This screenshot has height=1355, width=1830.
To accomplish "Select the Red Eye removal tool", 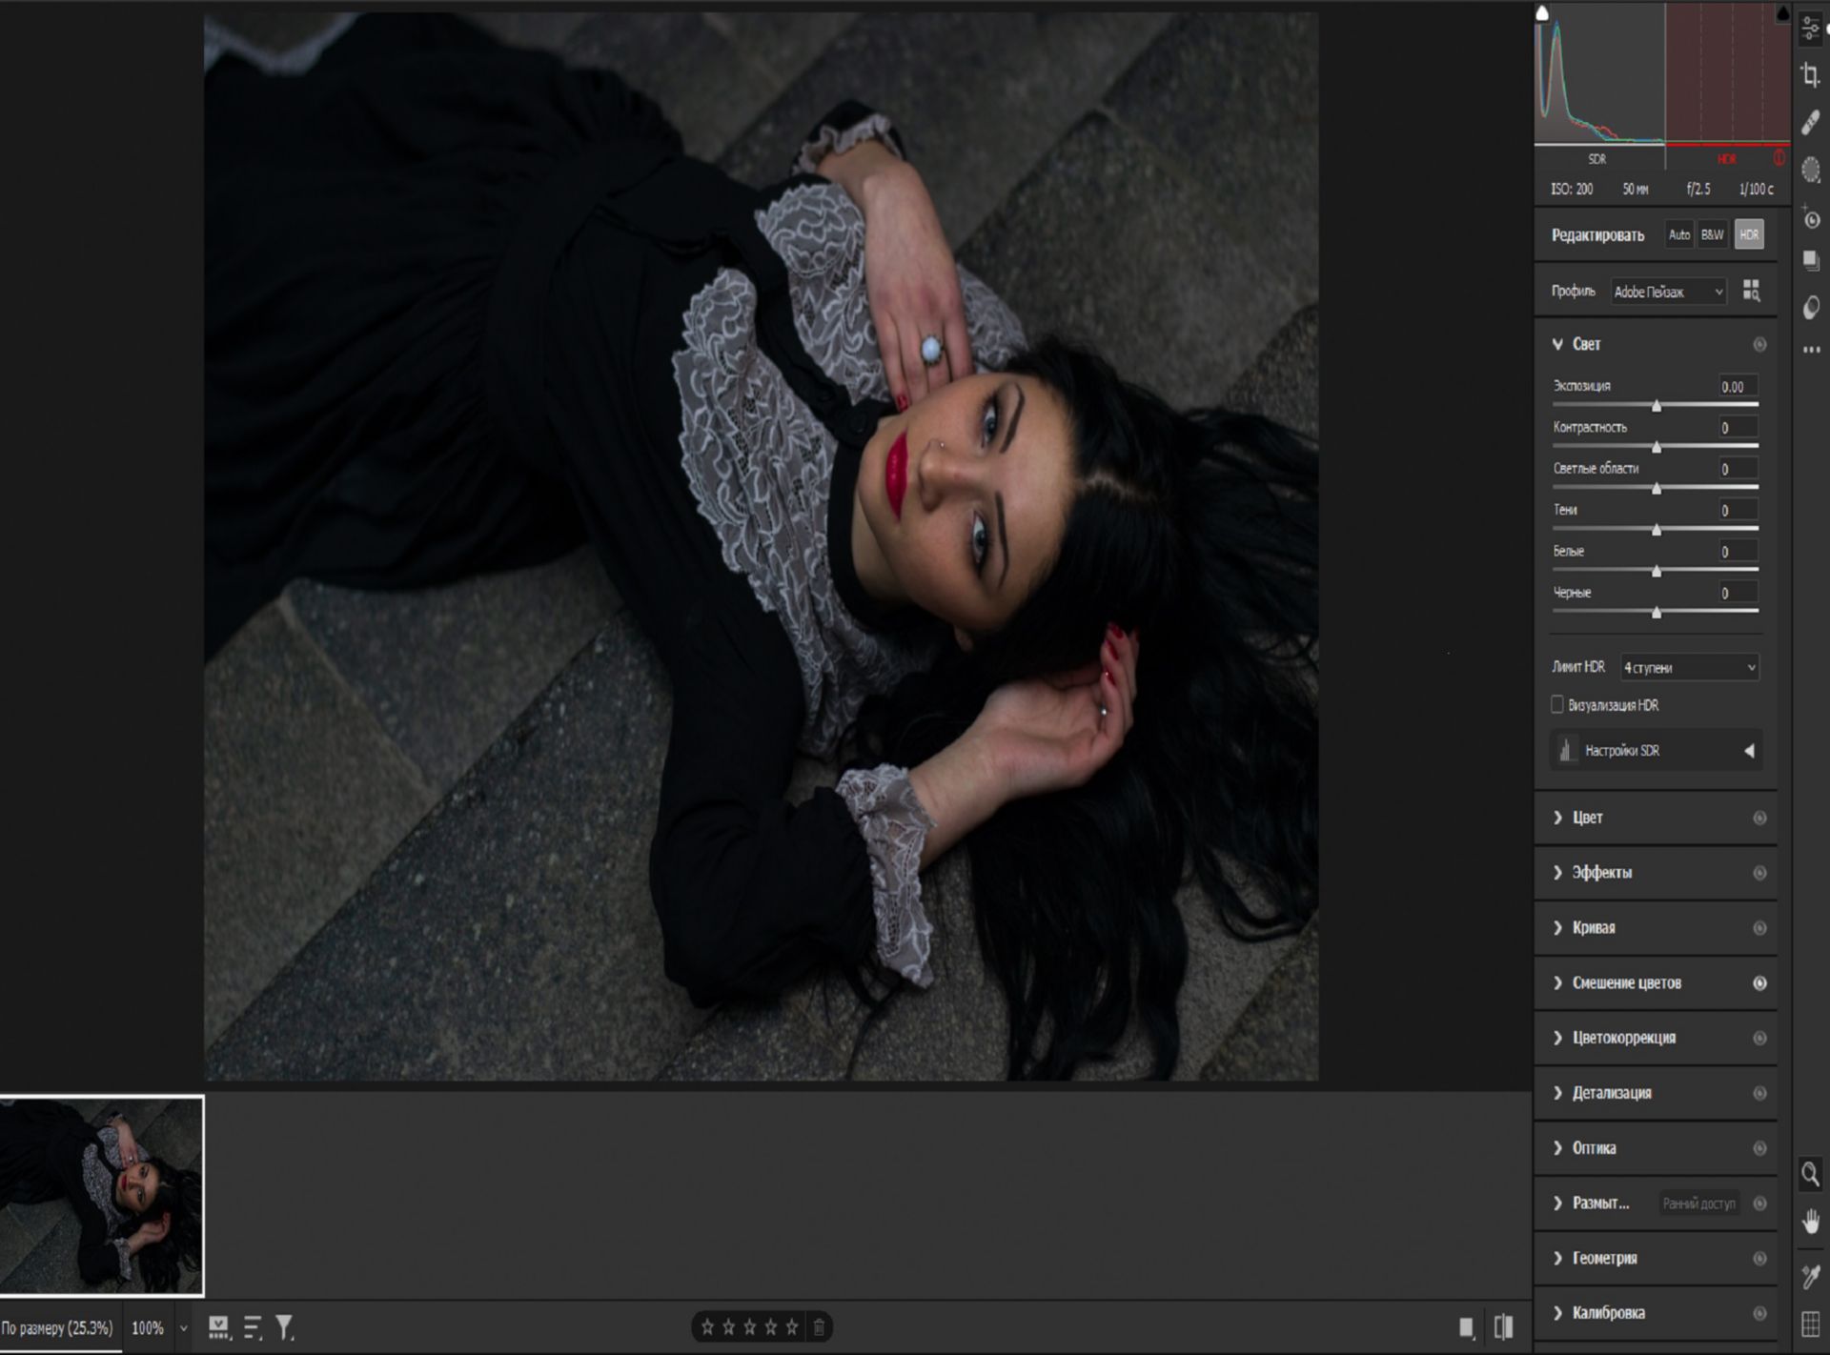I will [x=1811, y=218].
